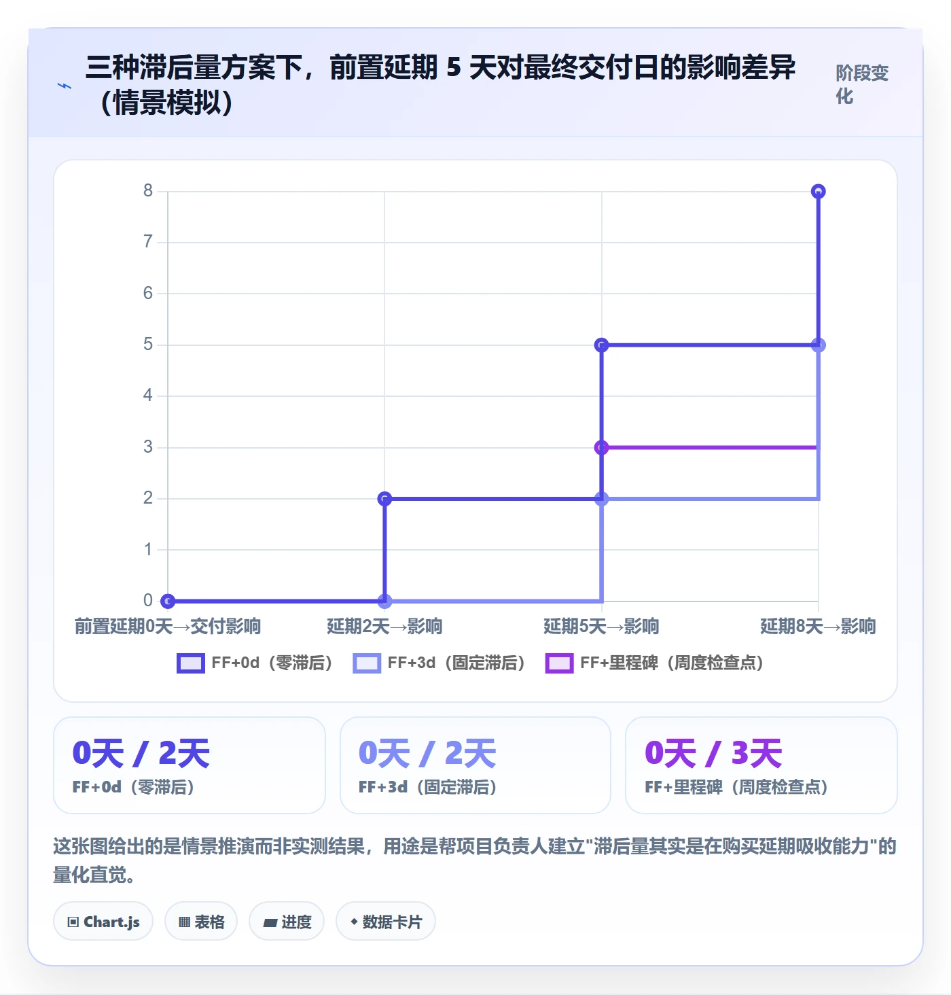This screenshot has height=995, width=951.
Task: Click the 延期5天→影响 axis label
Action: (x=601, y=626)
